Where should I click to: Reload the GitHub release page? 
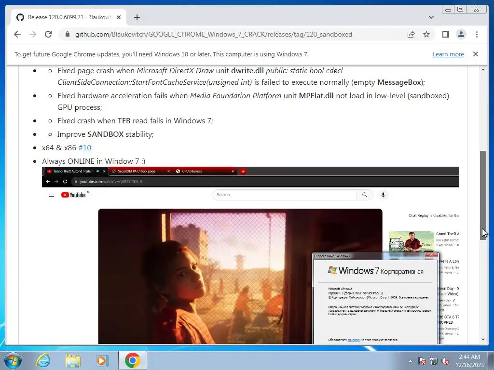pyautogui.click(x=48, y=34)
